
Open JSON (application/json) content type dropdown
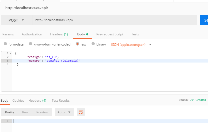[x=131, y=45]
